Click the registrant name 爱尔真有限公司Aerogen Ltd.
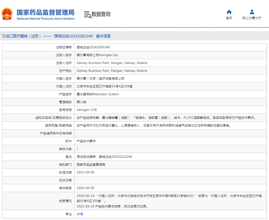 pyautogui.click(x=97, y=55)
